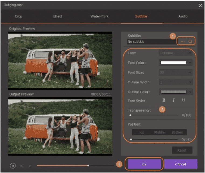Confirm changes with the OK button

pyautogui.click(x=144, y=164)
